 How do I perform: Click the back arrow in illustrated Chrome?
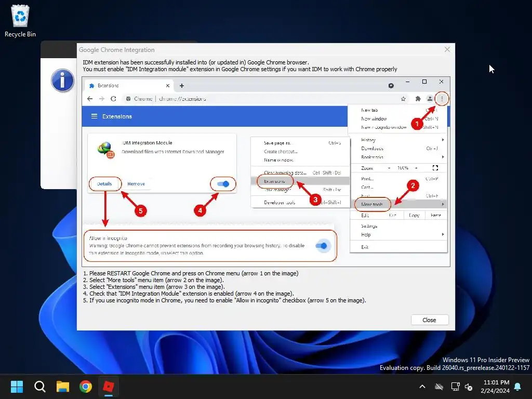click(x=90, y=99)
